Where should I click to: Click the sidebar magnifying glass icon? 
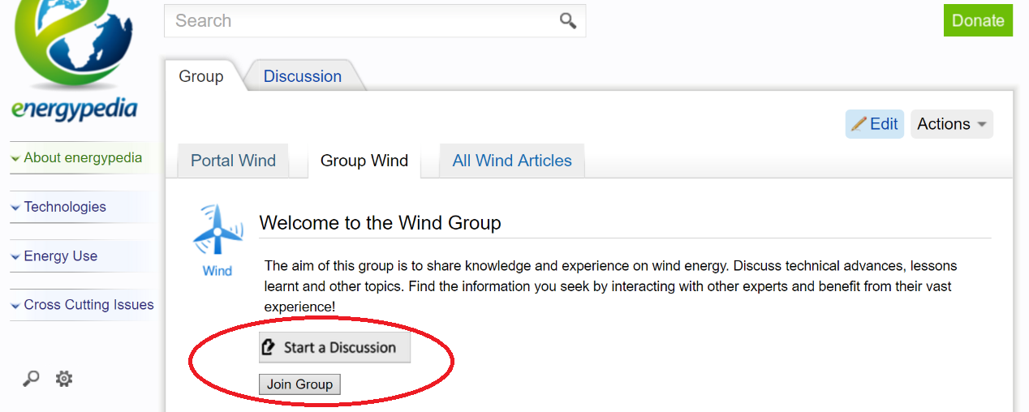[x=31, y=378]
